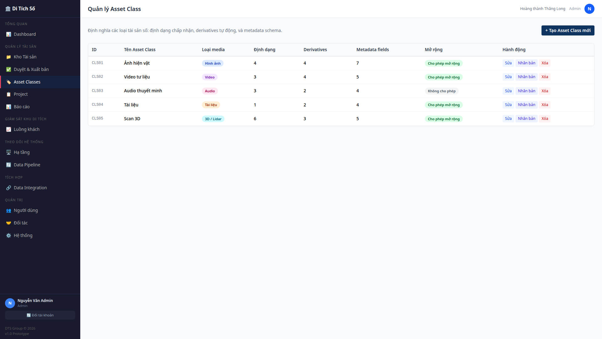Click the Hạ tầng monitor icon
The width and height of the screenshot is (602, 339).
8,152
